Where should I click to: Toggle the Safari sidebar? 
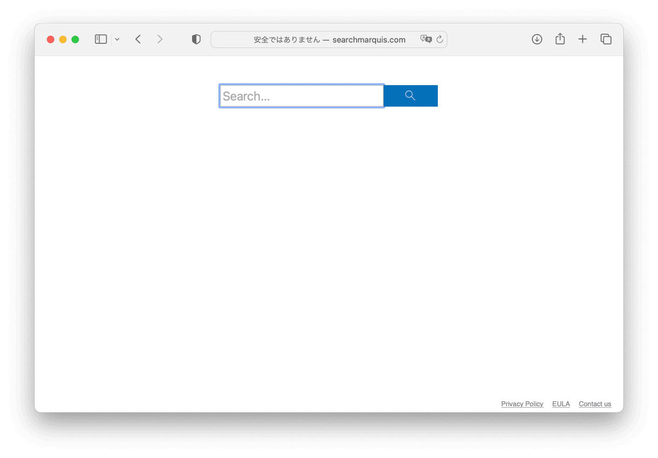pos(101,39)
